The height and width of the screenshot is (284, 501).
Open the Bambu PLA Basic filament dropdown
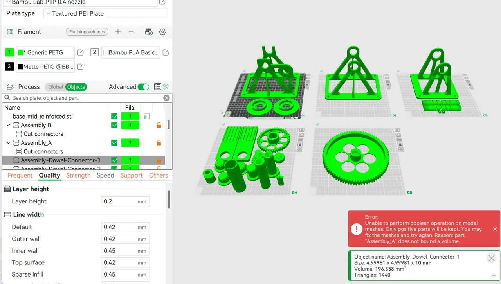131,52
